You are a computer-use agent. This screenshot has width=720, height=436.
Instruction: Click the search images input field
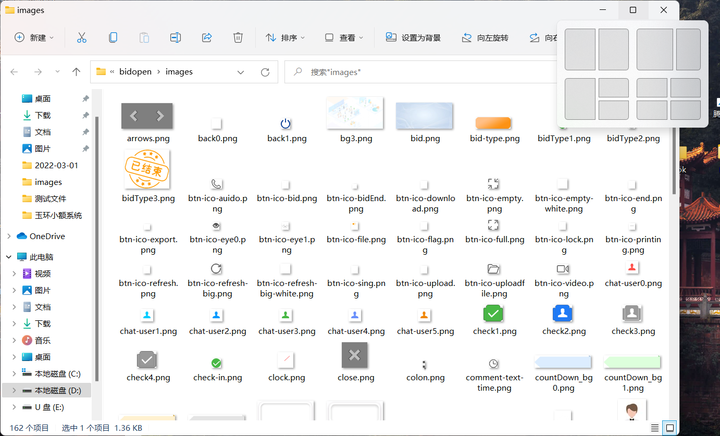(x=420, y=72)
